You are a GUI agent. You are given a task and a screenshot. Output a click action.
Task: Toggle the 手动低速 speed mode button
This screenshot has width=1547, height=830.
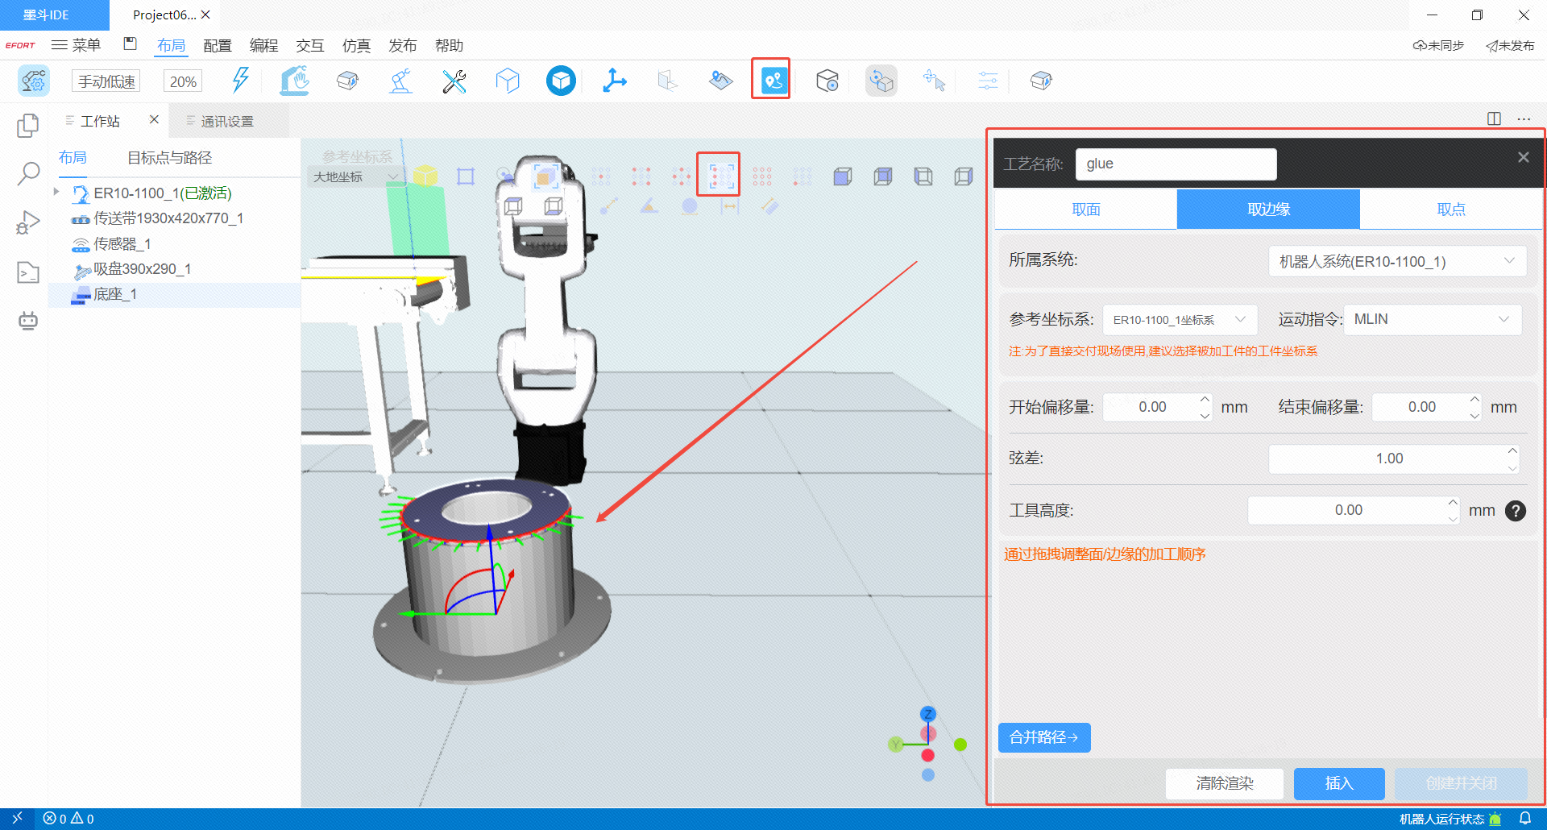pyautogui.click(x=106, y=81)
